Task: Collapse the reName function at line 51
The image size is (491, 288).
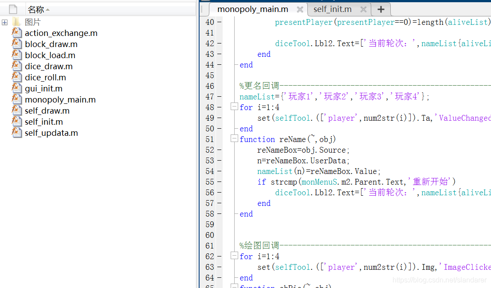Action: (234, 138)
